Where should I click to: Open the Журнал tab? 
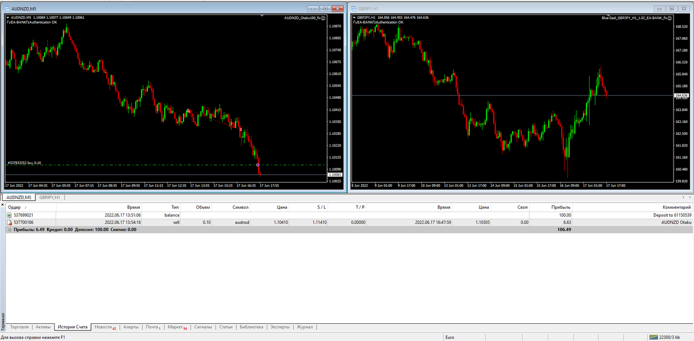tap(304, 327)
